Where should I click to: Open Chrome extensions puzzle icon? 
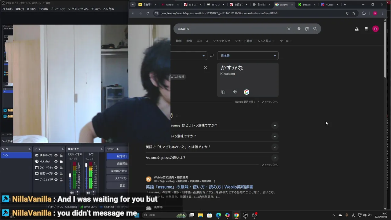tap(364, 13)
